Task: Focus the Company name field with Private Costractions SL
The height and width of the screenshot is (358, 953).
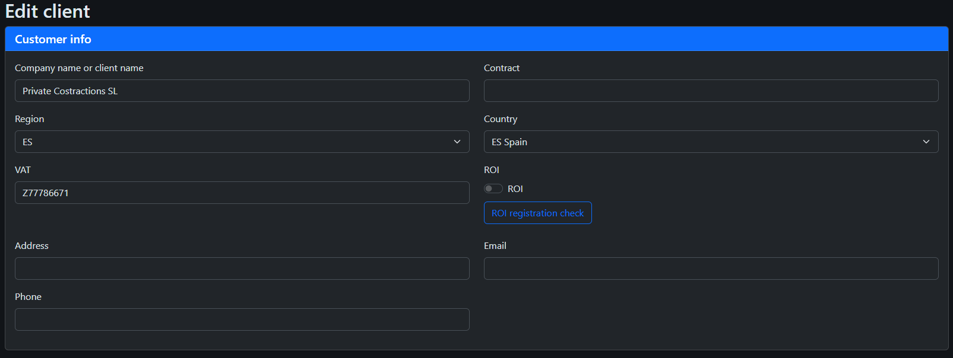Action: (242, 91)
